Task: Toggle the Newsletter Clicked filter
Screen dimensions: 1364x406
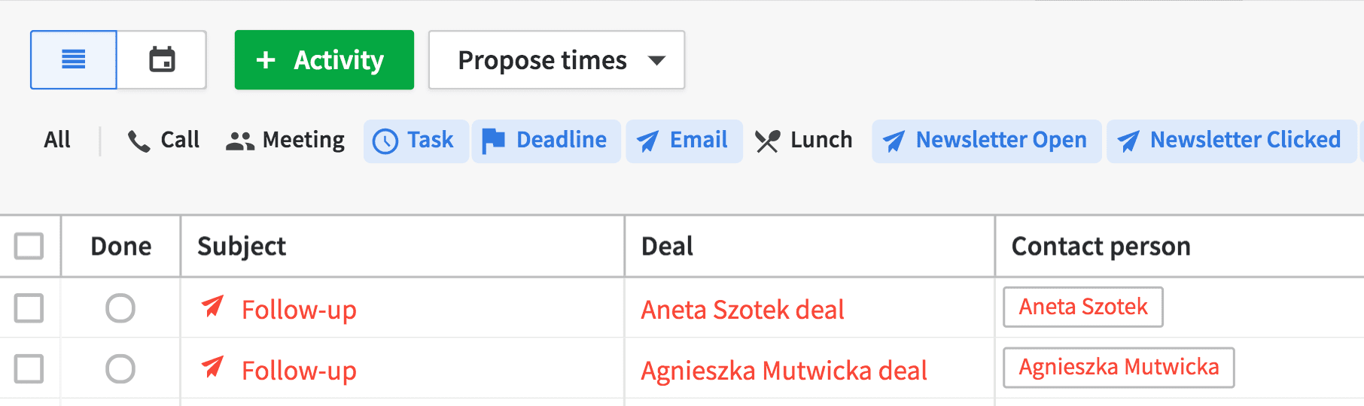Action: tap(1230, 141)
